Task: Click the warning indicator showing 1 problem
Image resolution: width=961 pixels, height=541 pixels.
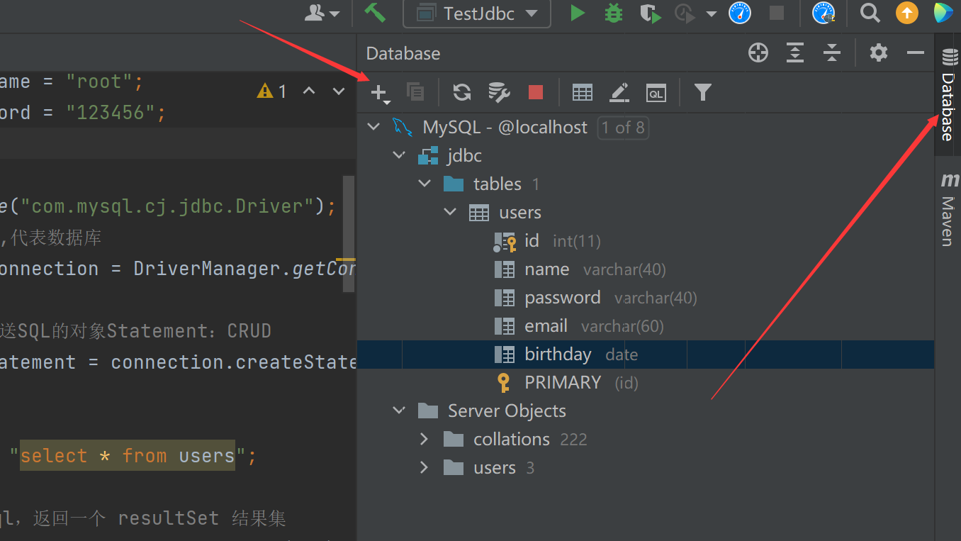Action: (x=272, y=91)
